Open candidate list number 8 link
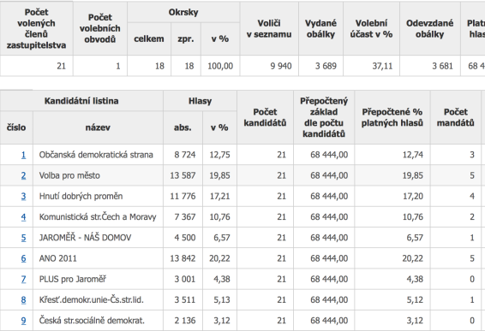This screenshot has width=485, height=331. 23,299
